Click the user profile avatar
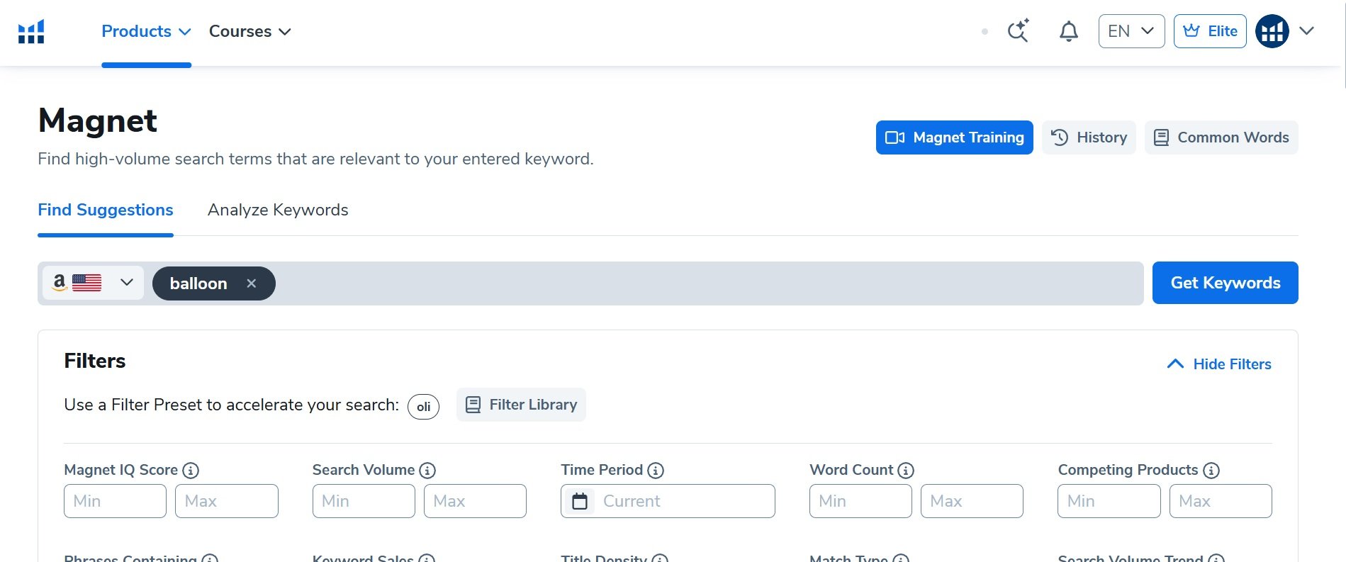This screenshot has height=562, width=1346. point(1272,31)
